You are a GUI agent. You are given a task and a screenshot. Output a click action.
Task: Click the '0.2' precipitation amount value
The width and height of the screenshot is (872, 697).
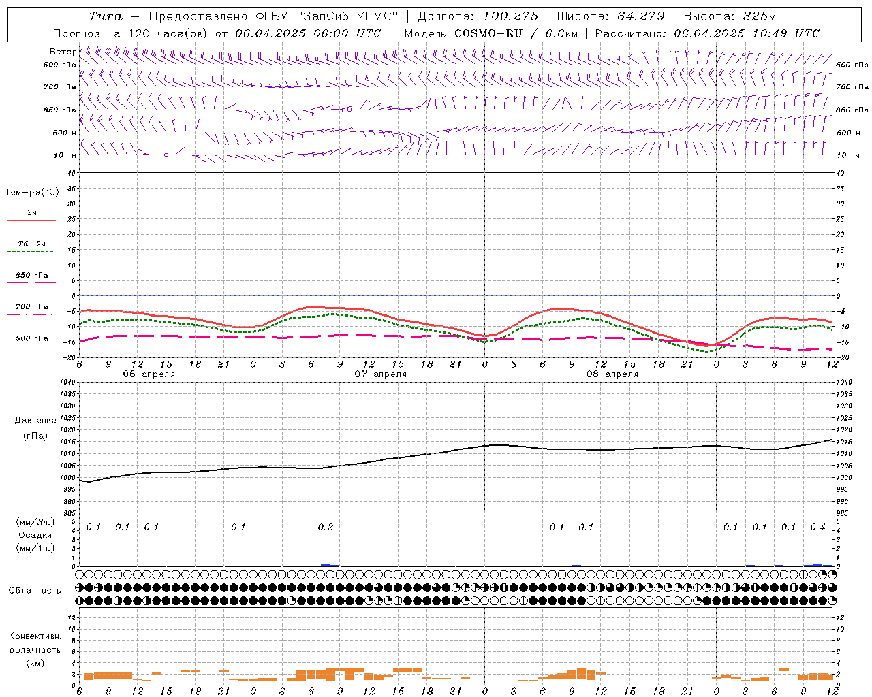point(326,527)
